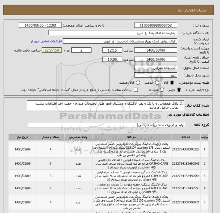The image size is (220, 213).
Task: Click the goods group field تولید و فرآوری صنعتی
Action: [107, 125]
